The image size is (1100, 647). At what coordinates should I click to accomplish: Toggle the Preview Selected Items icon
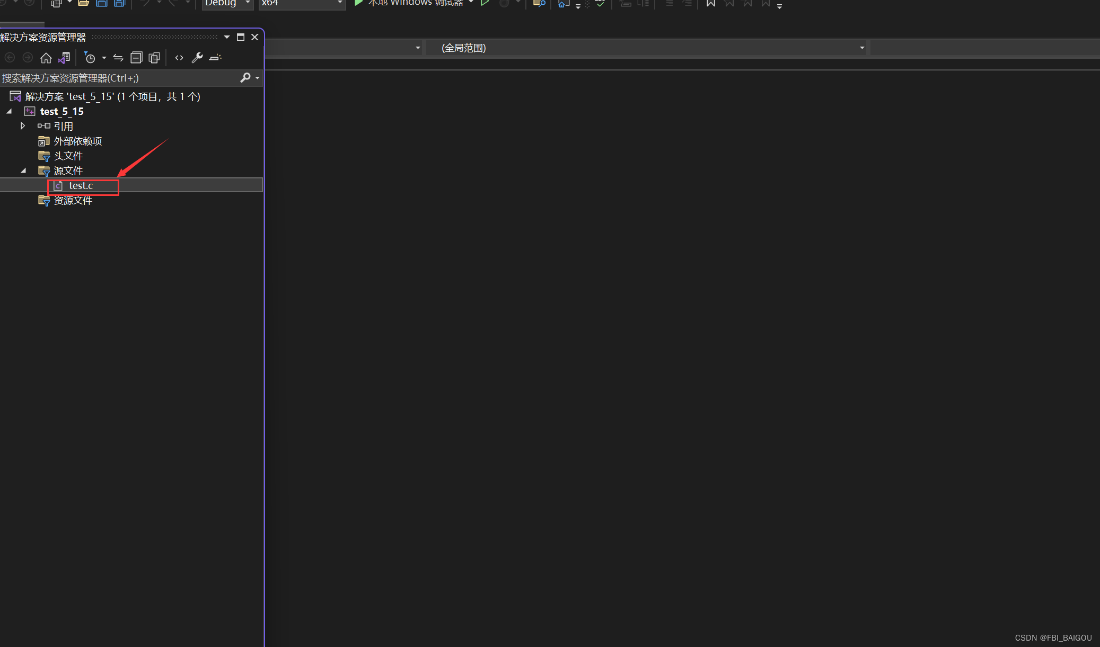[x=215, y=58]
